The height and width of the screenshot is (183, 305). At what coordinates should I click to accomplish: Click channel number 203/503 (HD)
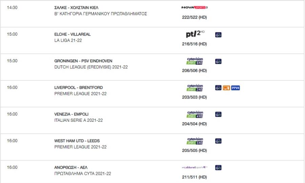tap(194, 97)
